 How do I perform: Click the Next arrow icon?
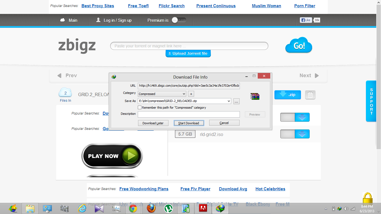point(317,76)
